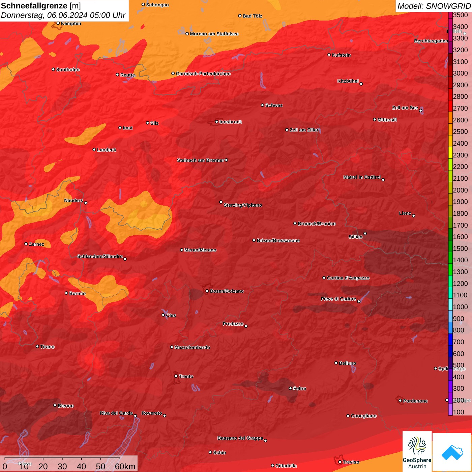Click the Schwaz city marker

tap(263, 105)
